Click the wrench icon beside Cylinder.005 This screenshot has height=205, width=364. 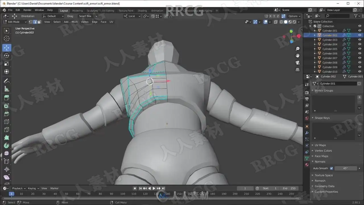pos(344,49)
